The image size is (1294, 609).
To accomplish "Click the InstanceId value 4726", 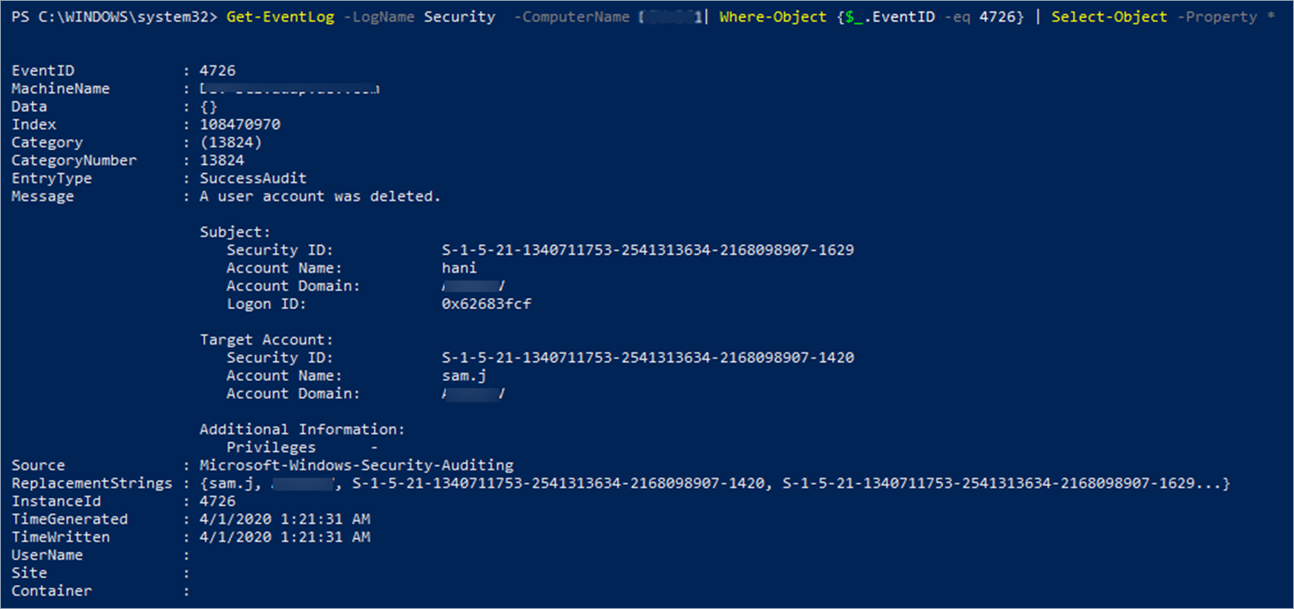I will pyautogui.click(x=218, y=502).
